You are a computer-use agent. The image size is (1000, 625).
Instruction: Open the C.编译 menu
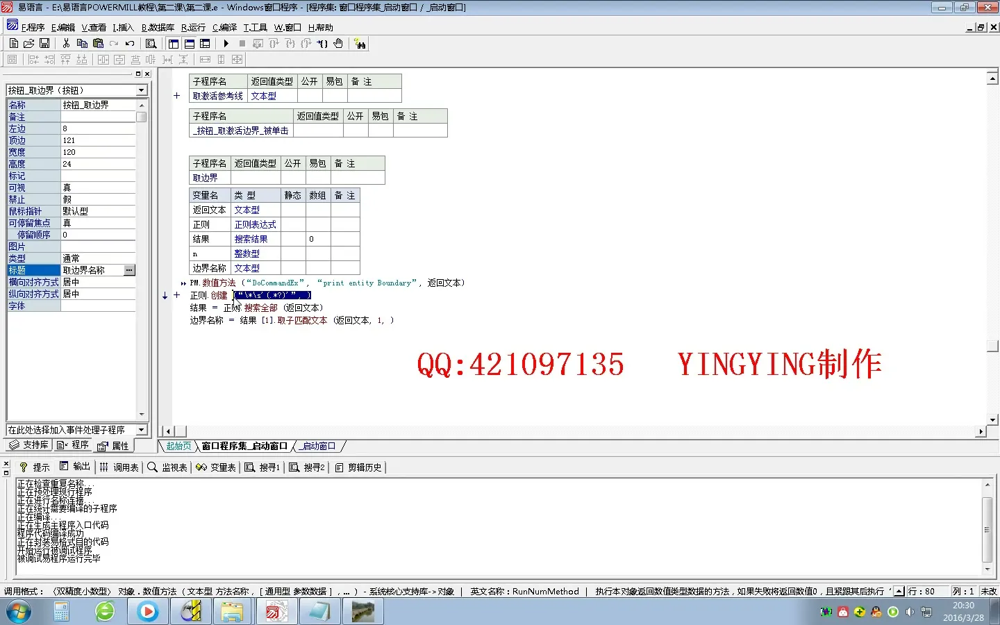point(224,28)
